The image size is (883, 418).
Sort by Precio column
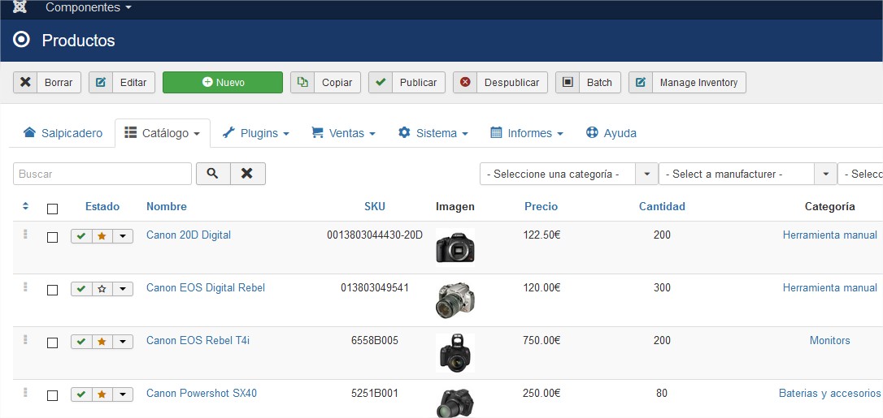click(542, 207)
